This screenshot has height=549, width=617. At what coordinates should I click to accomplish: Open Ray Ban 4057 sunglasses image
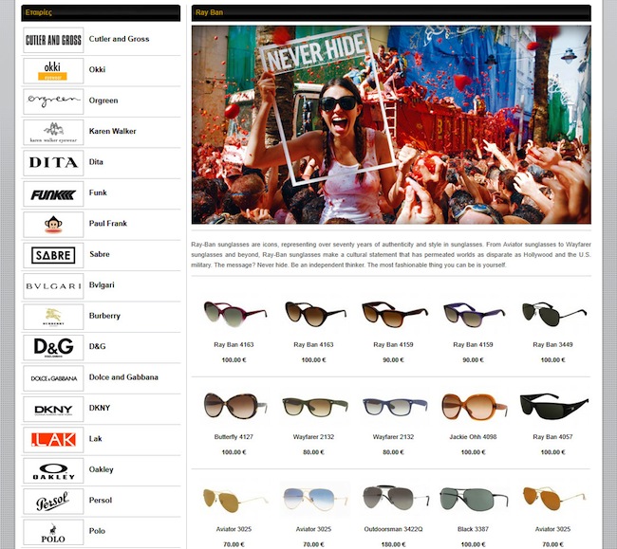[x=553, y=406]
